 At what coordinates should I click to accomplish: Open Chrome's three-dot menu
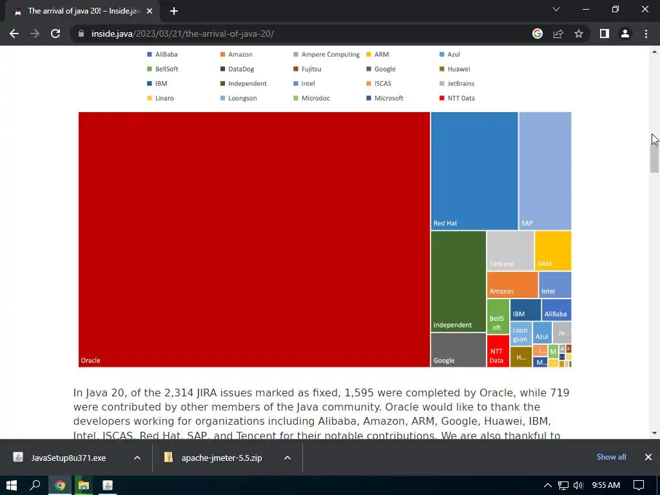click(x=646, y=34)
